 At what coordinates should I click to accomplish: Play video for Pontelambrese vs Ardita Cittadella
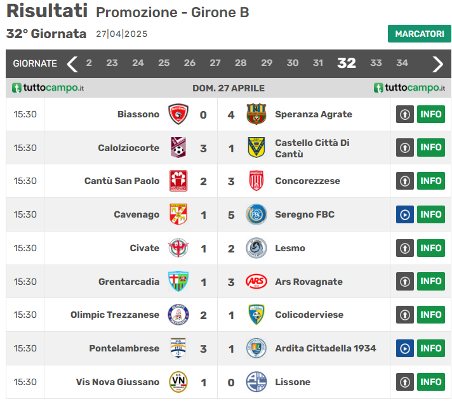pos(405,348)
